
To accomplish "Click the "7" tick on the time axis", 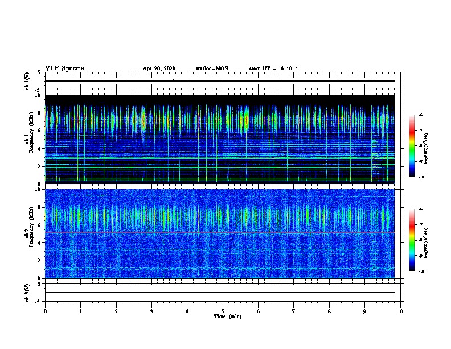I will point(294,311).
